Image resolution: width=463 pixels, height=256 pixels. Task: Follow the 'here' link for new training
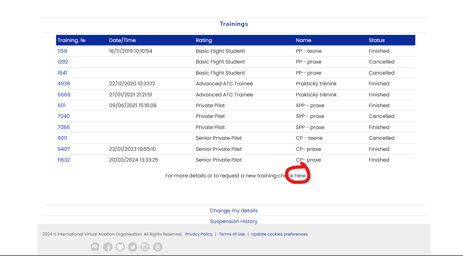[x=300, y=176]
